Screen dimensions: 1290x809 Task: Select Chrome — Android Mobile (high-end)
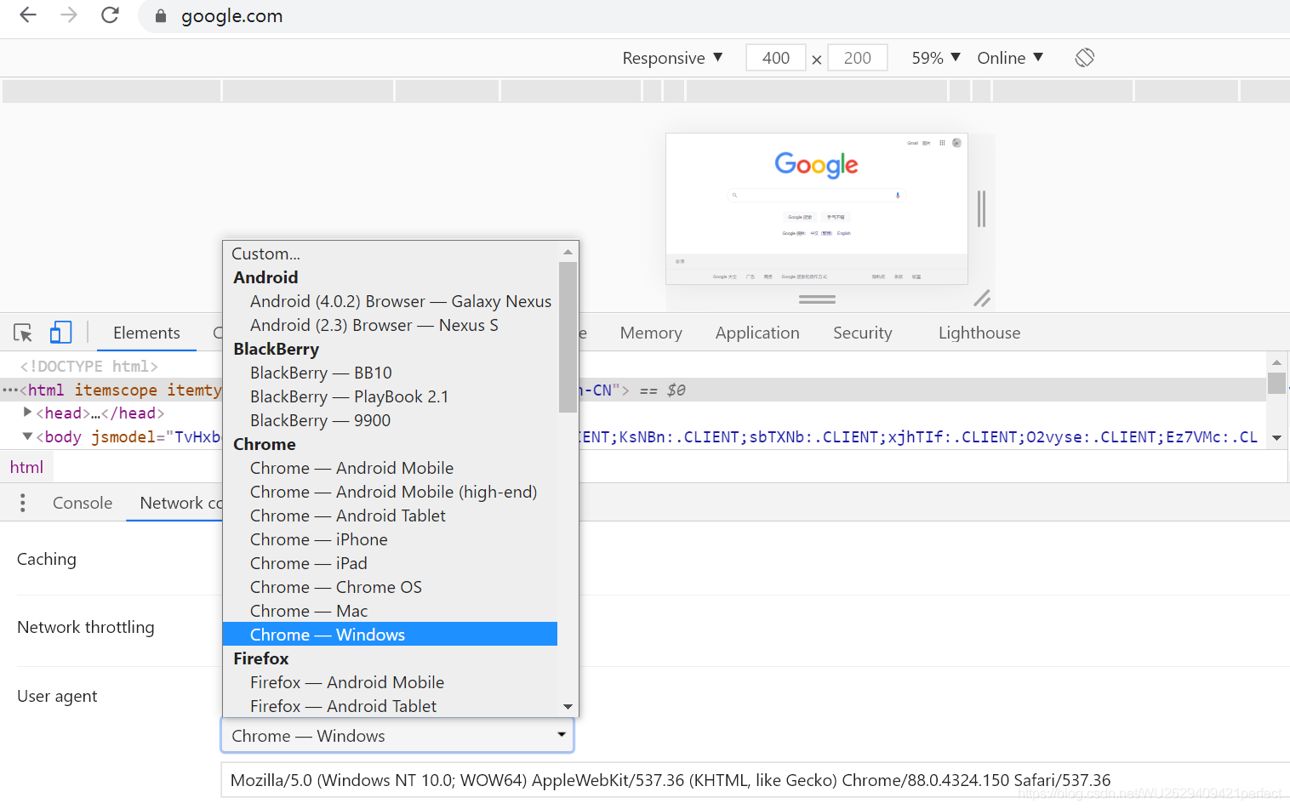point(390,492)
